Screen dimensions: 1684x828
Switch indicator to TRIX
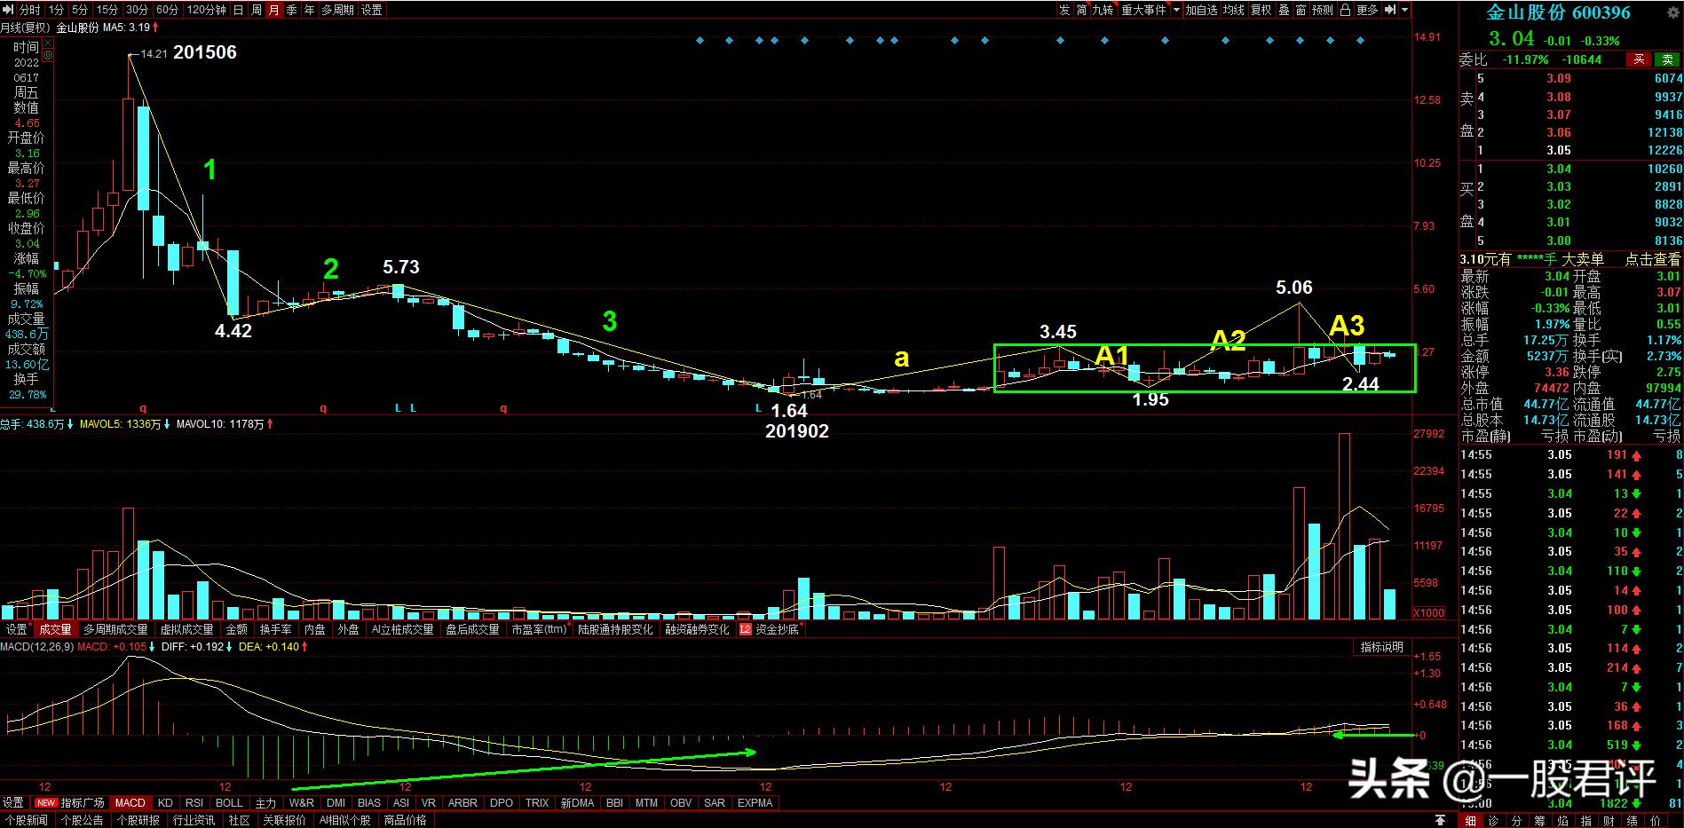(537, 803)
